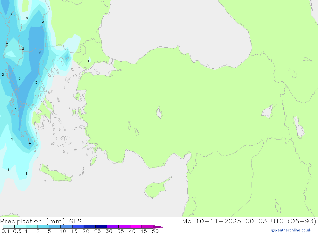This screenshot has height=233, width=318.
Task: Click the '00..03 UTC' time range text
Action: pyautogui.click(x=264, y=221)
